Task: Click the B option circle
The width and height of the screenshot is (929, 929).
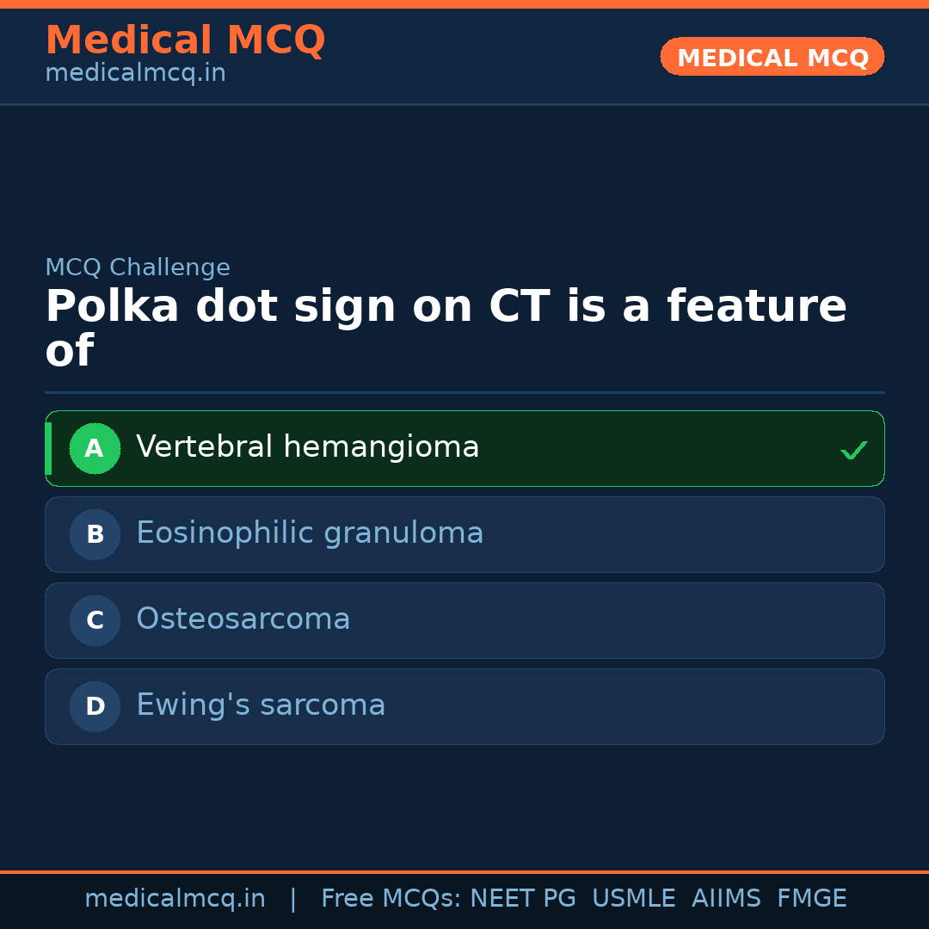Action: (x=95, y=534)
